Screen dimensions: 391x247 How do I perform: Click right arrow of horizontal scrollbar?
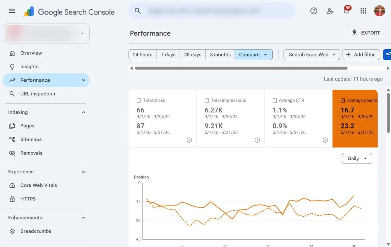point(388,68)
